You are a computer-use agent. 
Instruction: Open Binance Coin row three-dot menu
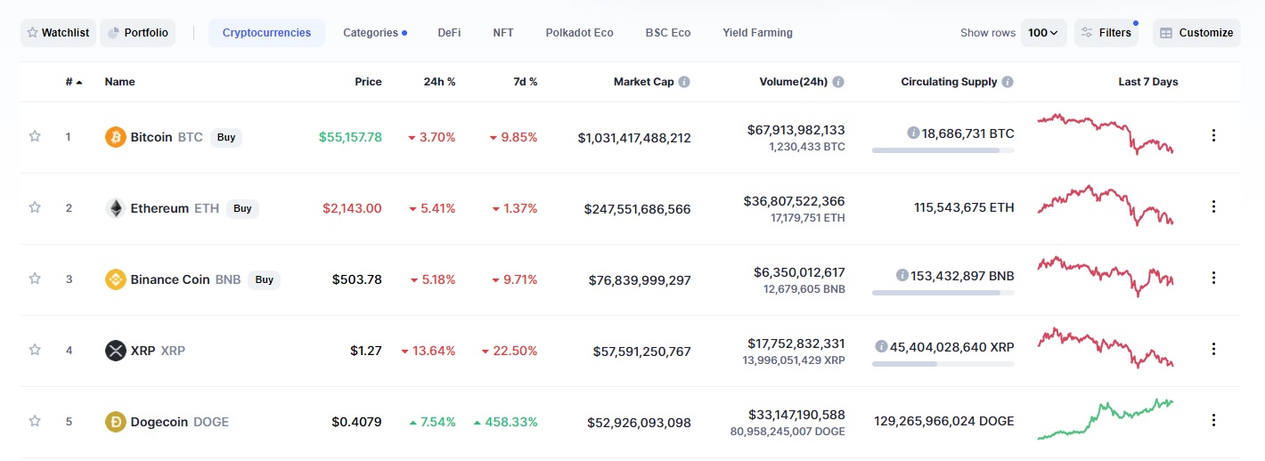(1213, 278)
